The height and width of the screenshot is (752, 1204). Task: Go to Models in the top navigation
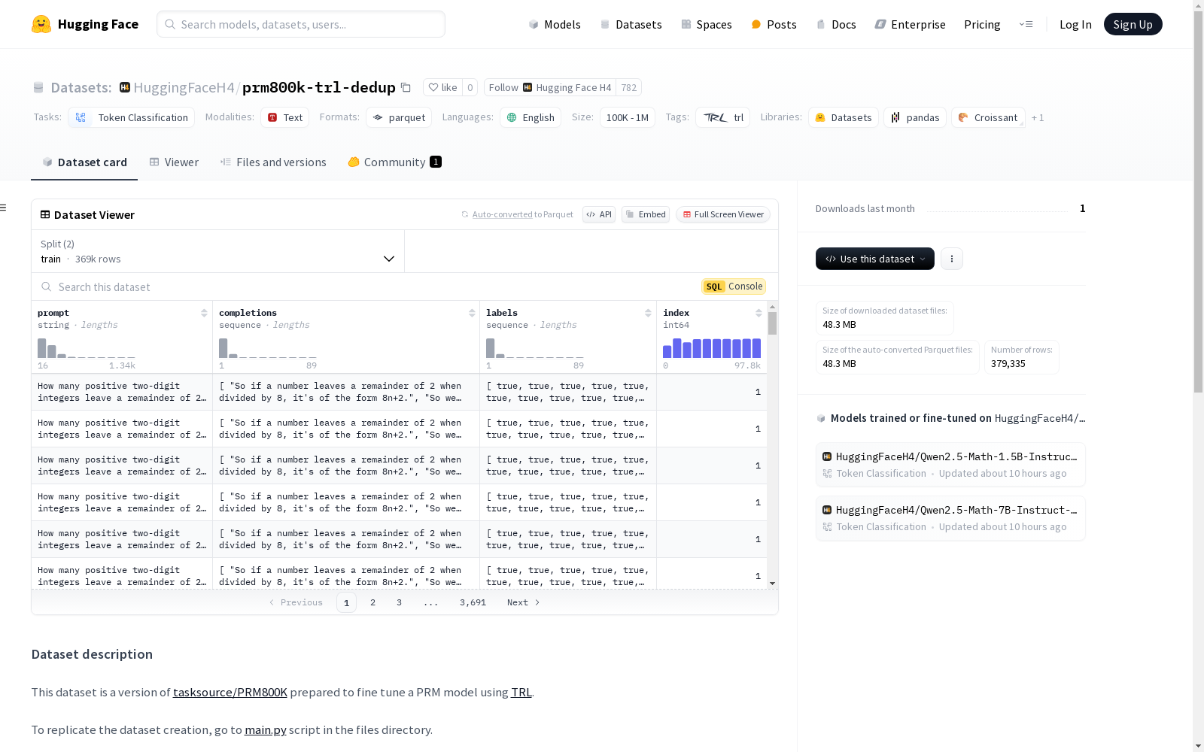[555, 24]
